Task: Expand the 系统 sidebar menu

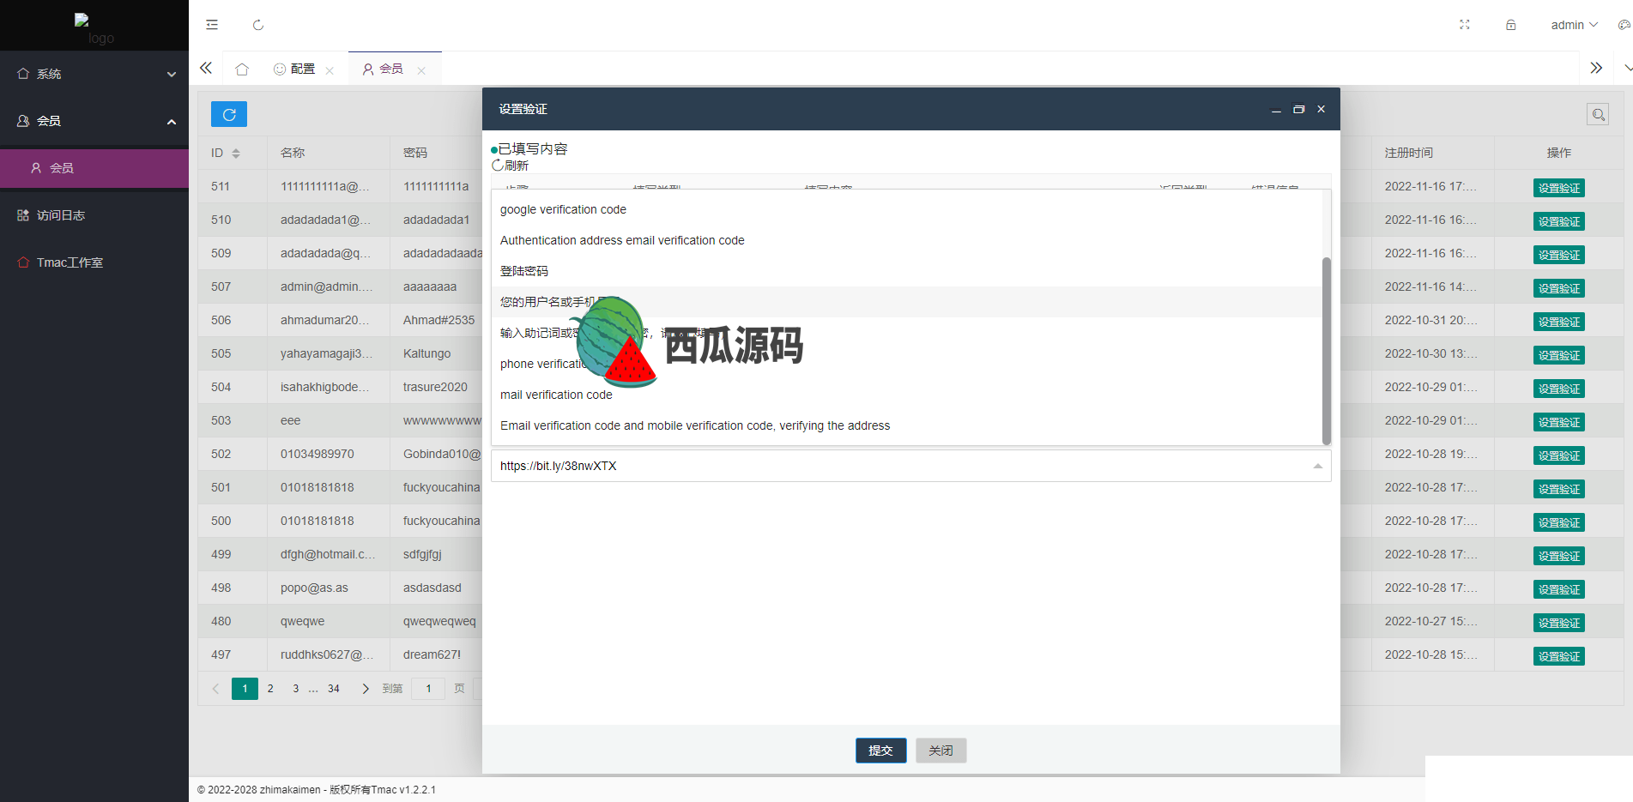Action: [x=94, y=74]
